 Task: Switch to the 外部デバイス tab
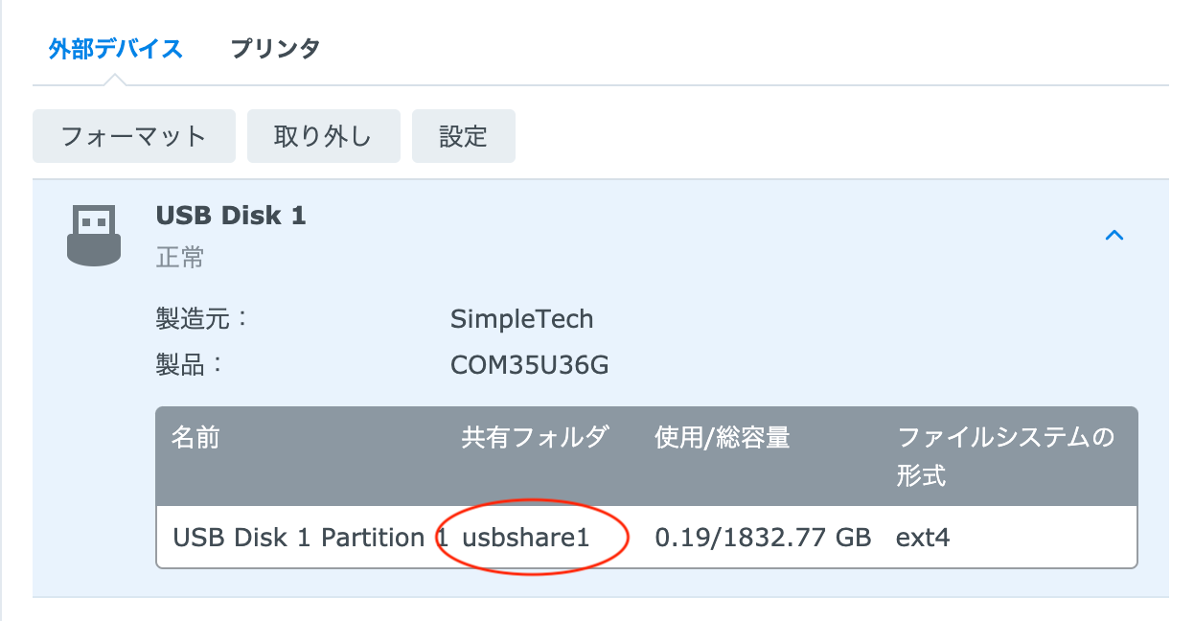pos(116,48)
